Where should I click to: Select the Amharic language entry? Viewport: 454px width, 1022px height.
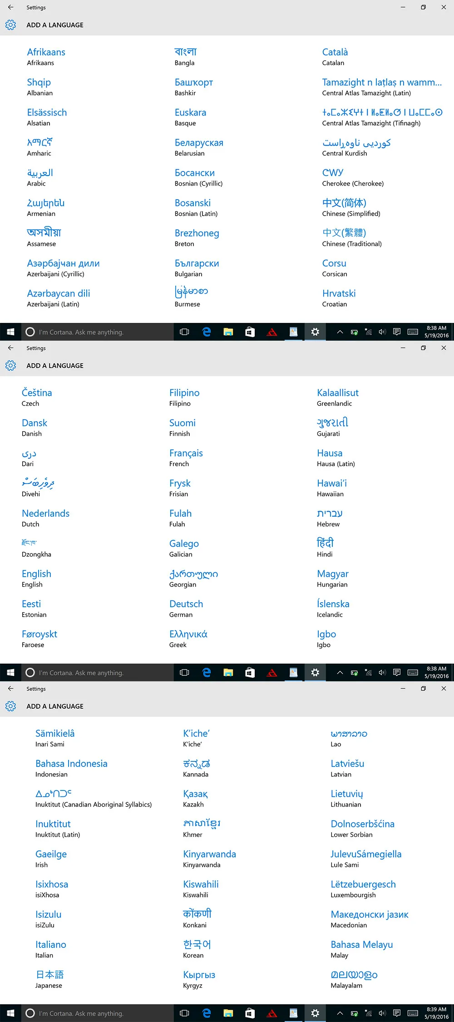pos(39,147)
